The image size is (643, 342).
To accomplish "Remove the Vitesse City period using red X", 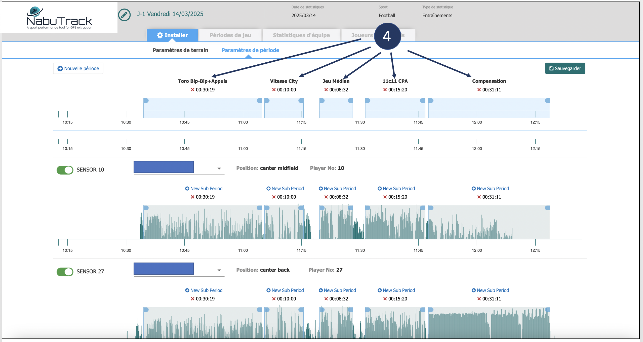I will tap(274, 90).
